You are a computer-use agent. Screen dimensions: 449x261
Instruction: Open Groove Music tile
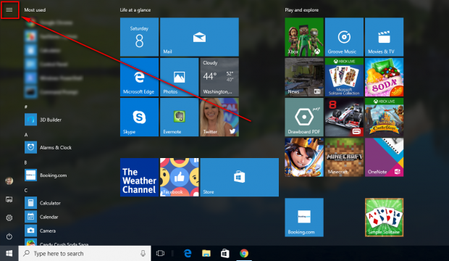click(344, 37)
